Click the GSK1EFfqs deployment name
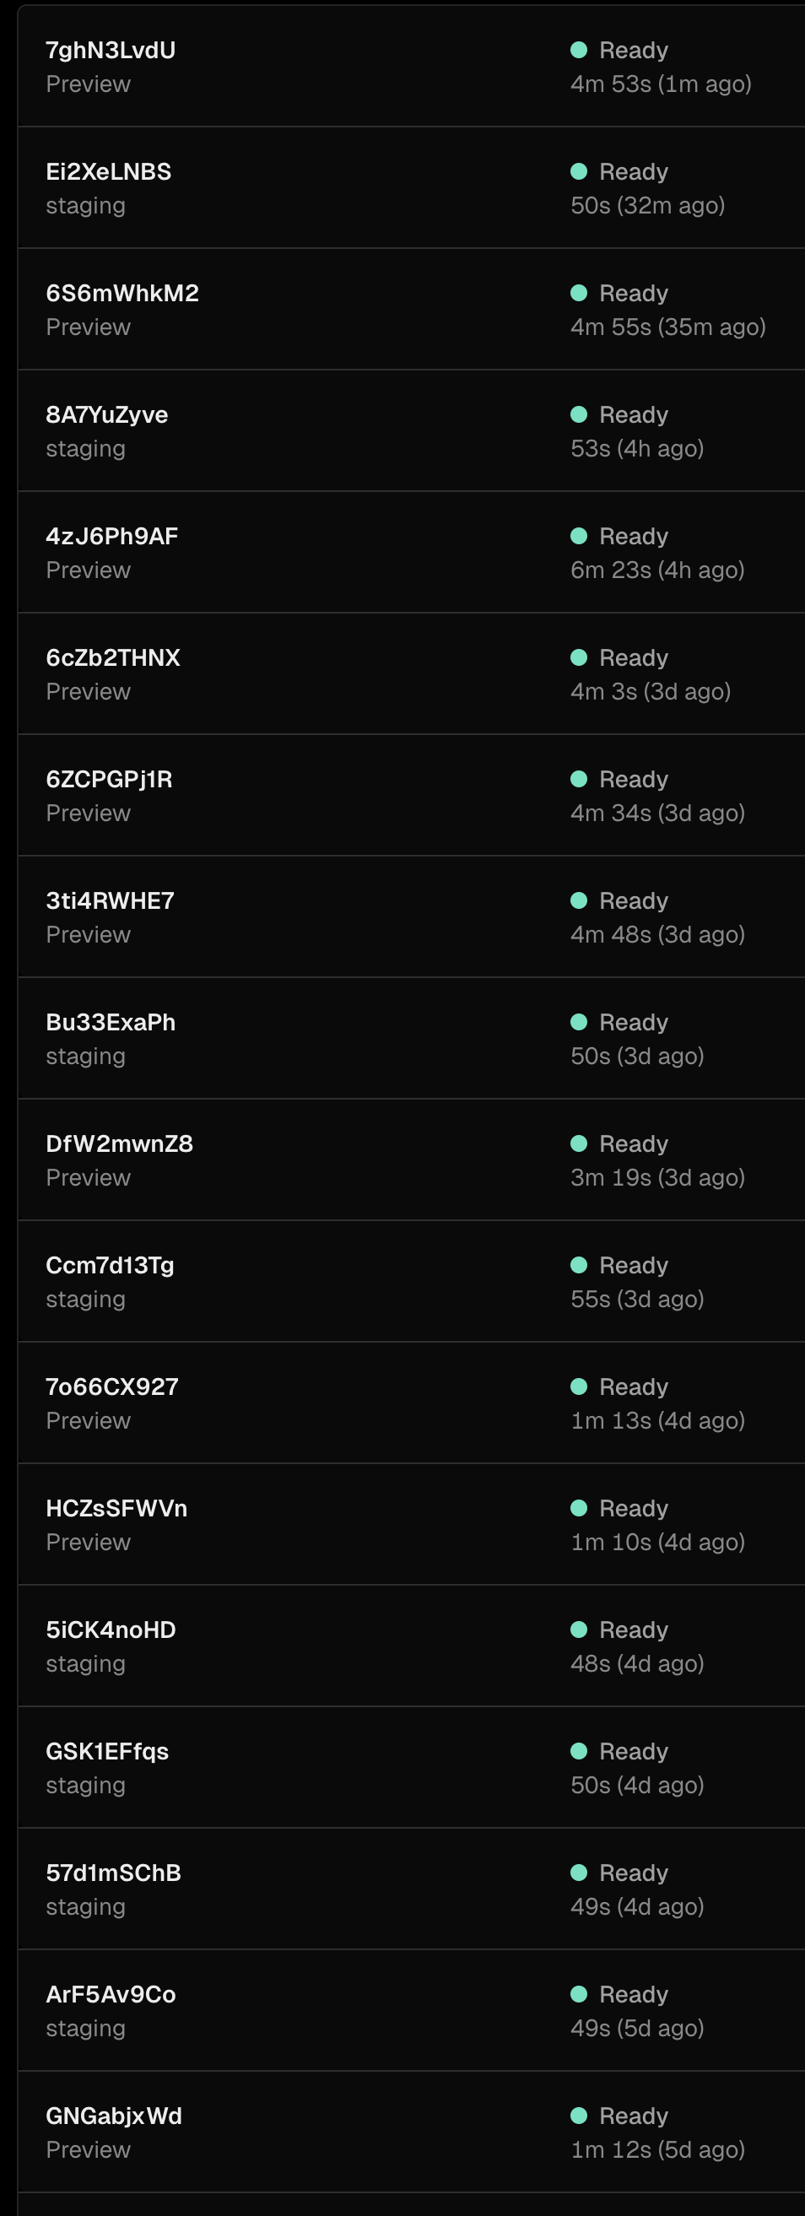The height and width of the screenshot is (2216, 805). click(107, 1750)
